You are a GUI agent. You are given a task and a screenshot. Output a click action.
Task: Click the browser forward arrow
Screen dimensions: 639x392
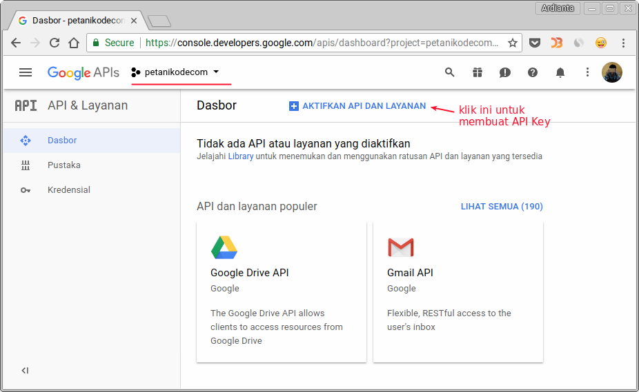coord(35,43)
